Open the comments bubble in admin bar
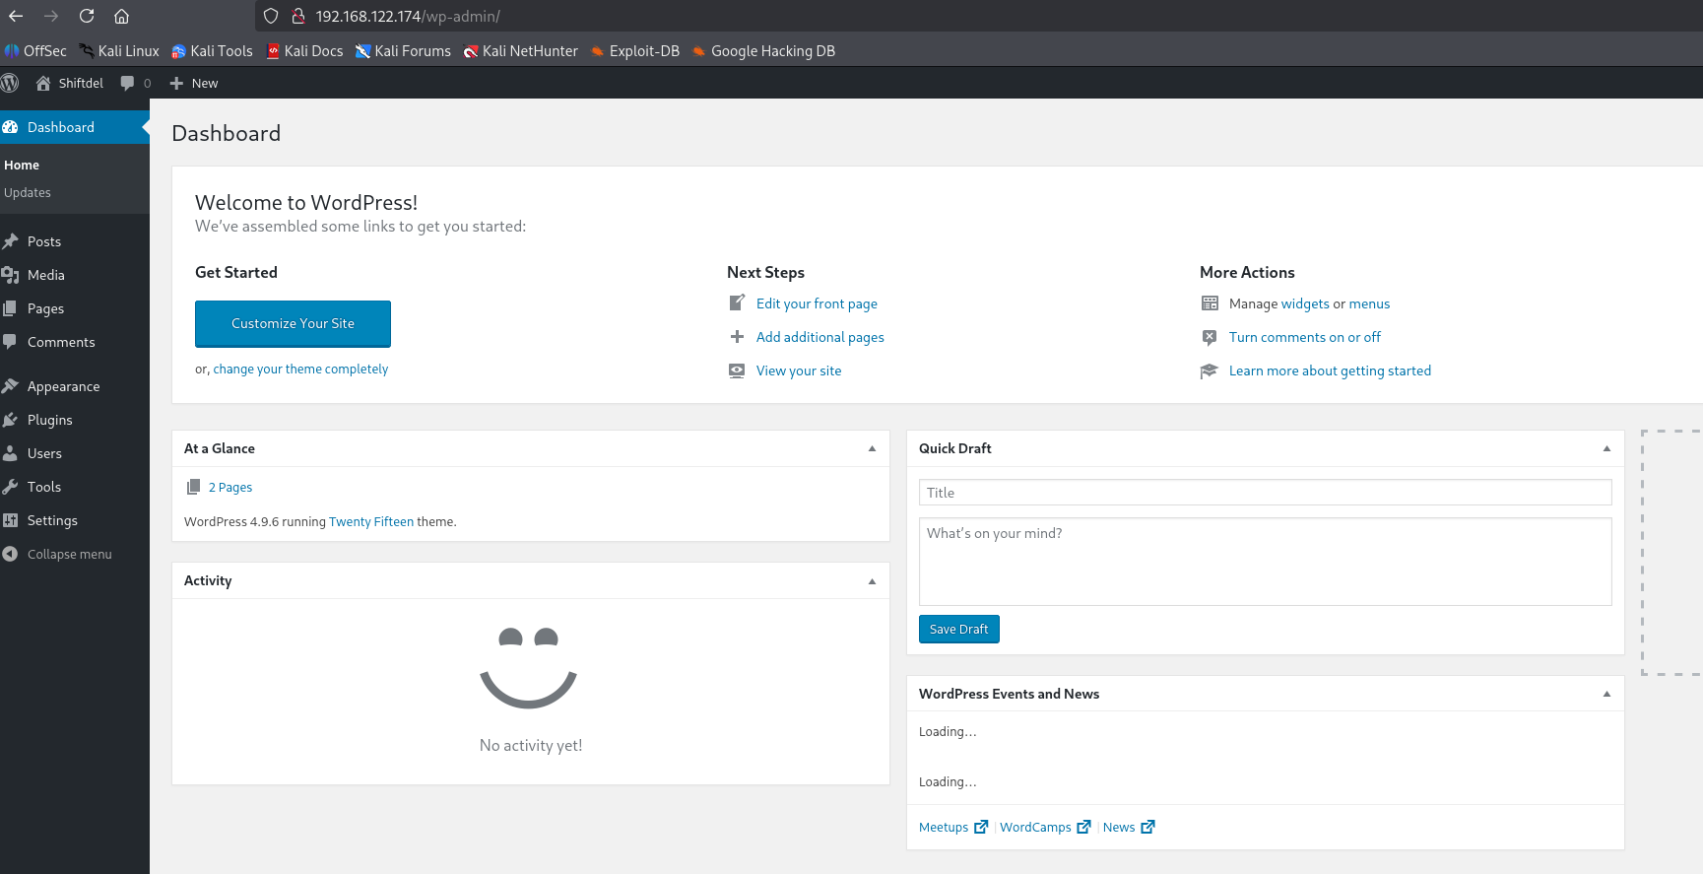This screenshot has width=1703, height=874. coord(127,83)
